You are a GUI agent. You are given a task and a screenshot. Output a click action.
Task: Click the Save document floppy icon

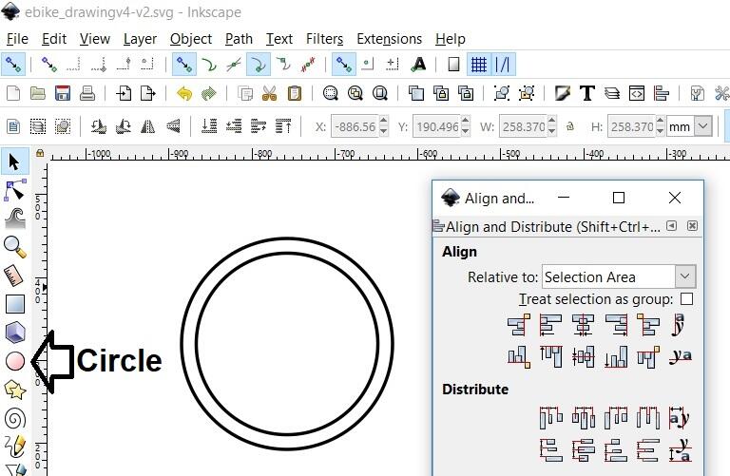pos(63,93)
